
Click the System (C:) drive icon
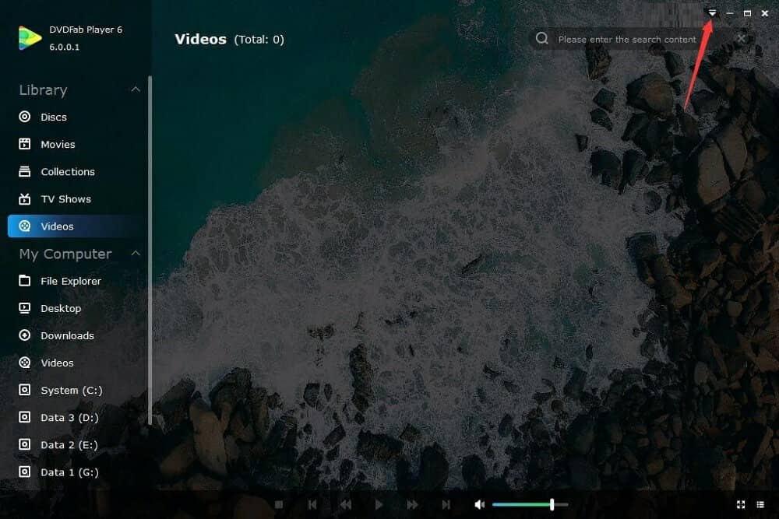pos(24,390)
